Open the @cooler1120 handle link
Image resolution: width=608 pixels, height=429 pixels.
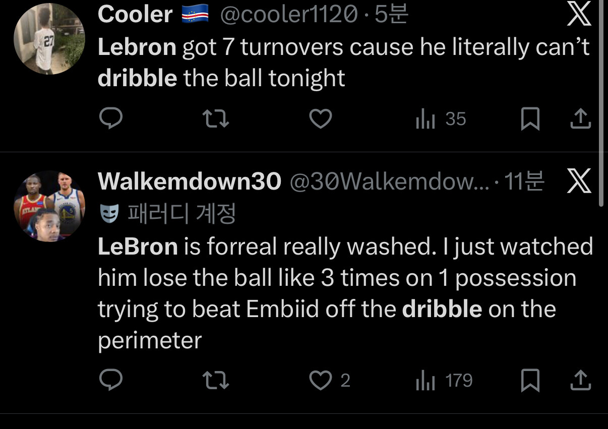(289, 15)
